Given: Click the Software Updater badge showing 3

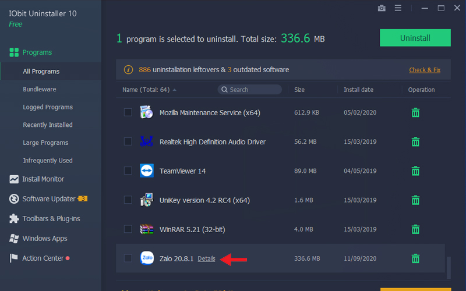Looking at the screenshot, I should [83, 198].
